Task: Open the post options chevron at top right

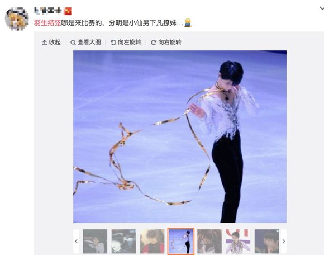Action: click(x=322, y=8)
